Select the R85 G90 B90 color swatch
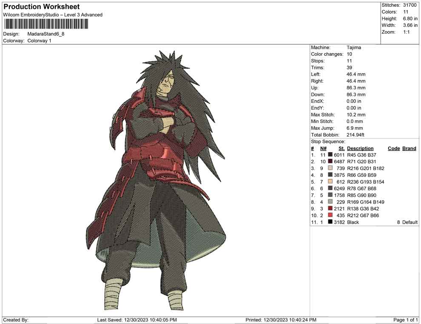The height and width of the screenshot is (324, 421). click(330, 195)
